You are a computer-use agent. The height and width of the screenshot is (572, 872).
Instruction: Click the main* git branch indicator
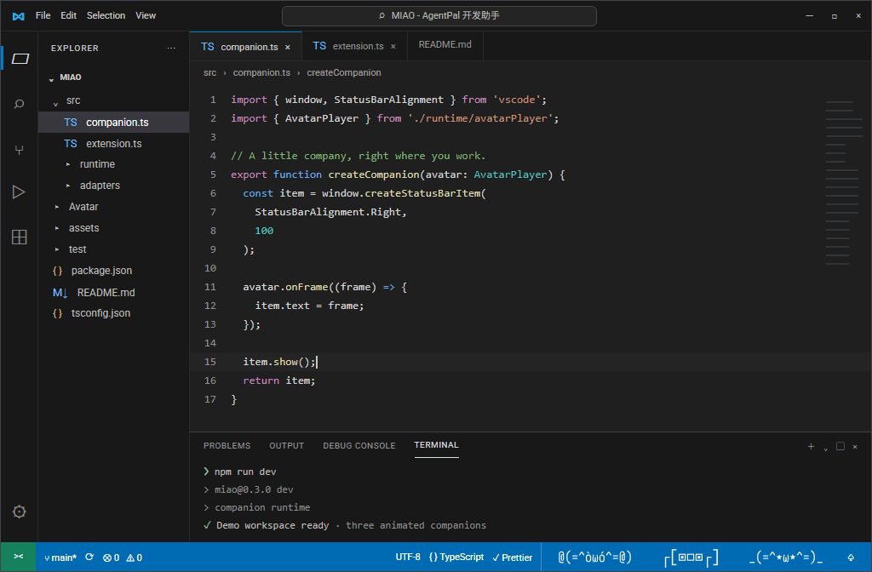[60, 558]
